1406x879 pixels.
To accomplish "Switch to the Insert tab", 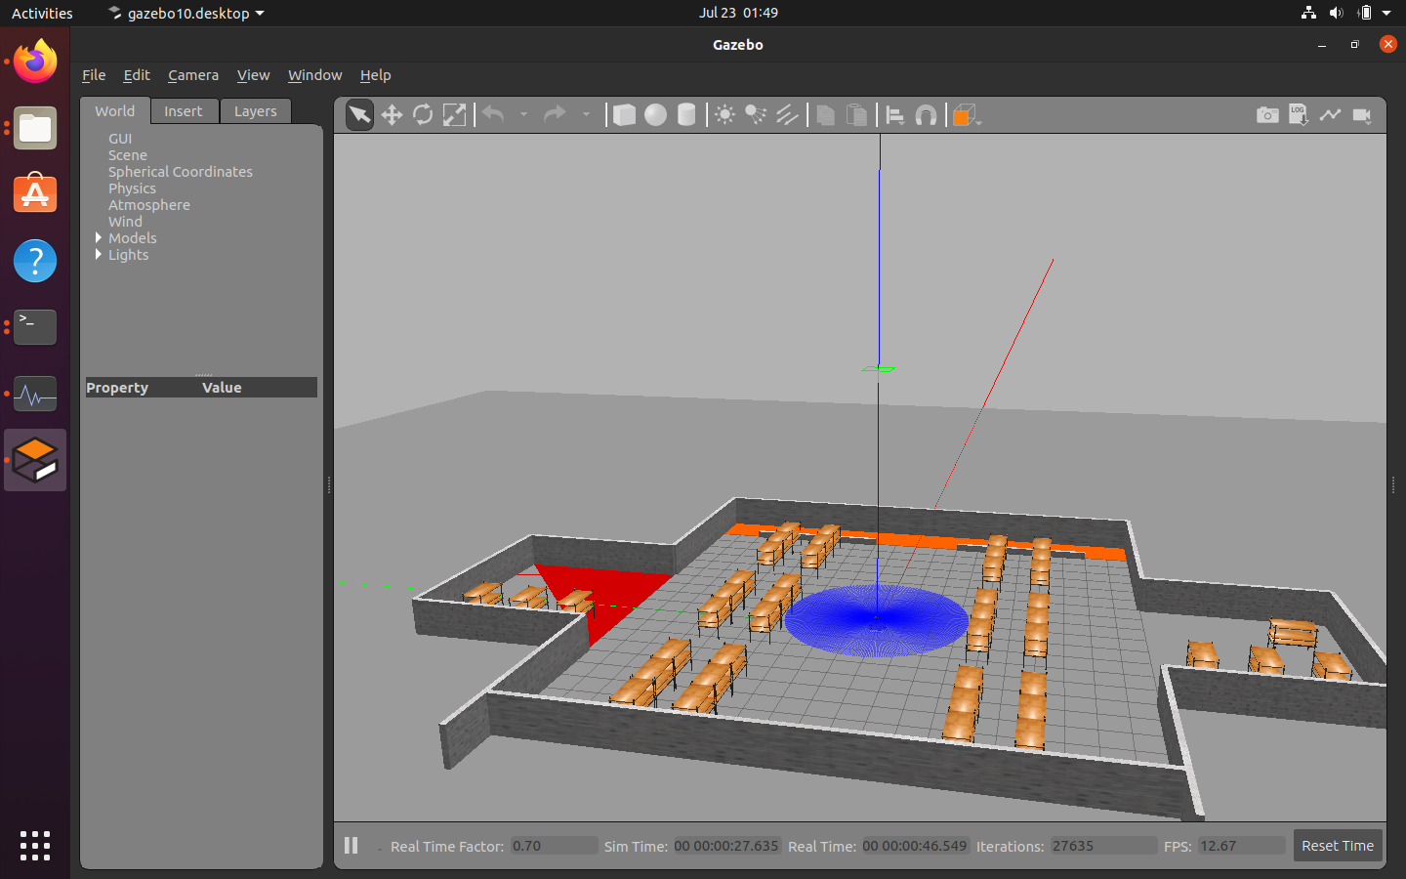I will pyautogui.click(x=184, y=111).
